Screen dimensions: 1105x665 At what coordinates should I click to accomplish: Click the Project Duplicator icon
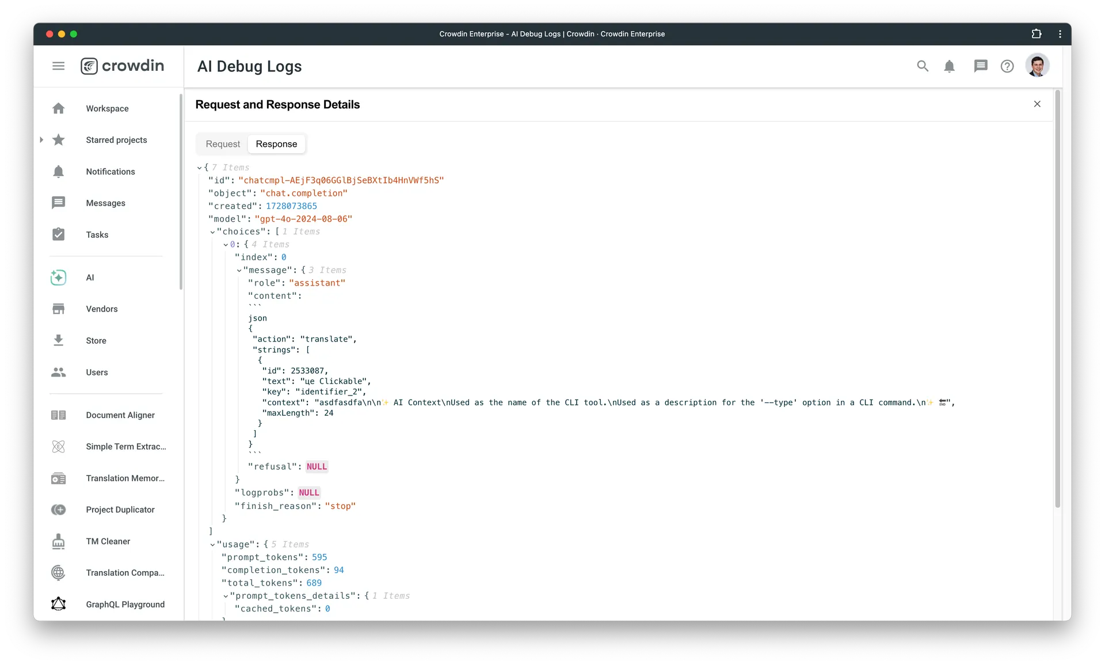click(58, 510)
